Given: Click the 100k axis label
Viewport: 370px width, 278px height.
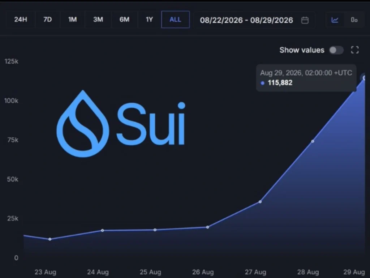Looking at the screenshot, I should (11, 101).
